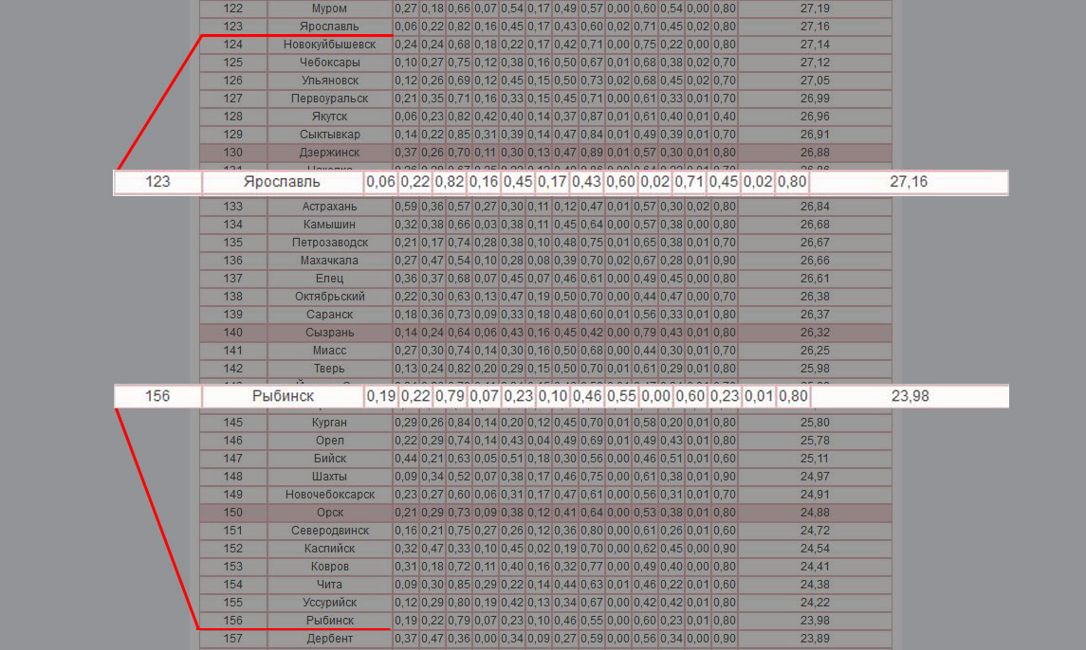Click the Махачкала city name
1086x650 pixels.
point(329,261)
